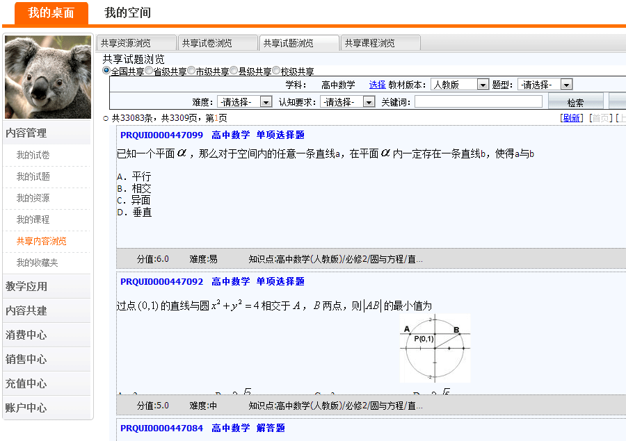Click the 刷新 refresh link
The image size is (626, 441).
(x=572, y=118)
